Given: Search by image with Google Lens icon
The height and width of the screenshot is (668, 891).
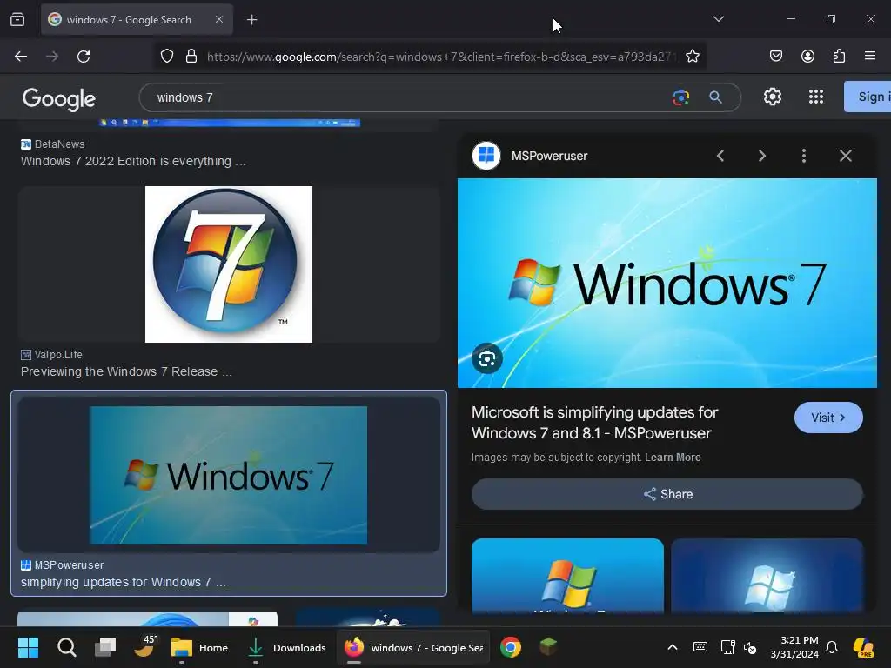Looking at the screenshot, I should click(x=680, y=97).
